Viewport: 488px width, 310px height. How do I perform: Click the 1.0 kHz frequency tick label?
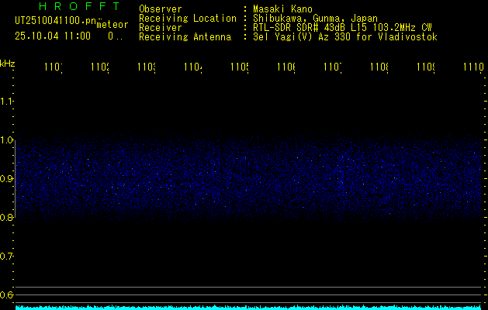(7, 140)
